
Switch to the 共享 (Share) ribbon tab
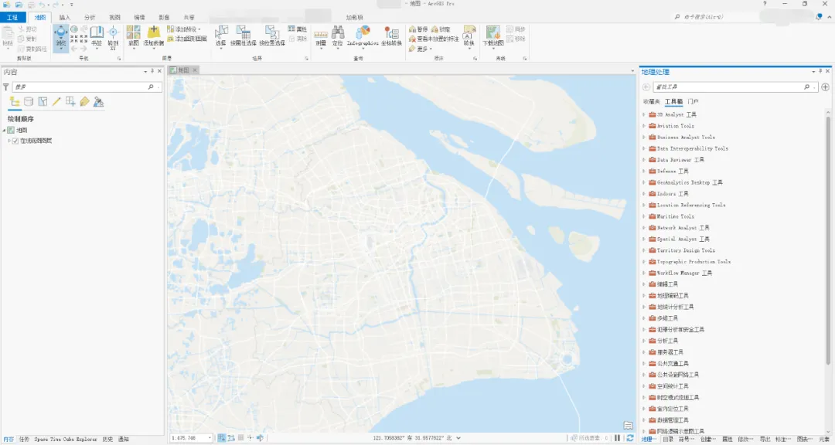(x=189, y=18)
